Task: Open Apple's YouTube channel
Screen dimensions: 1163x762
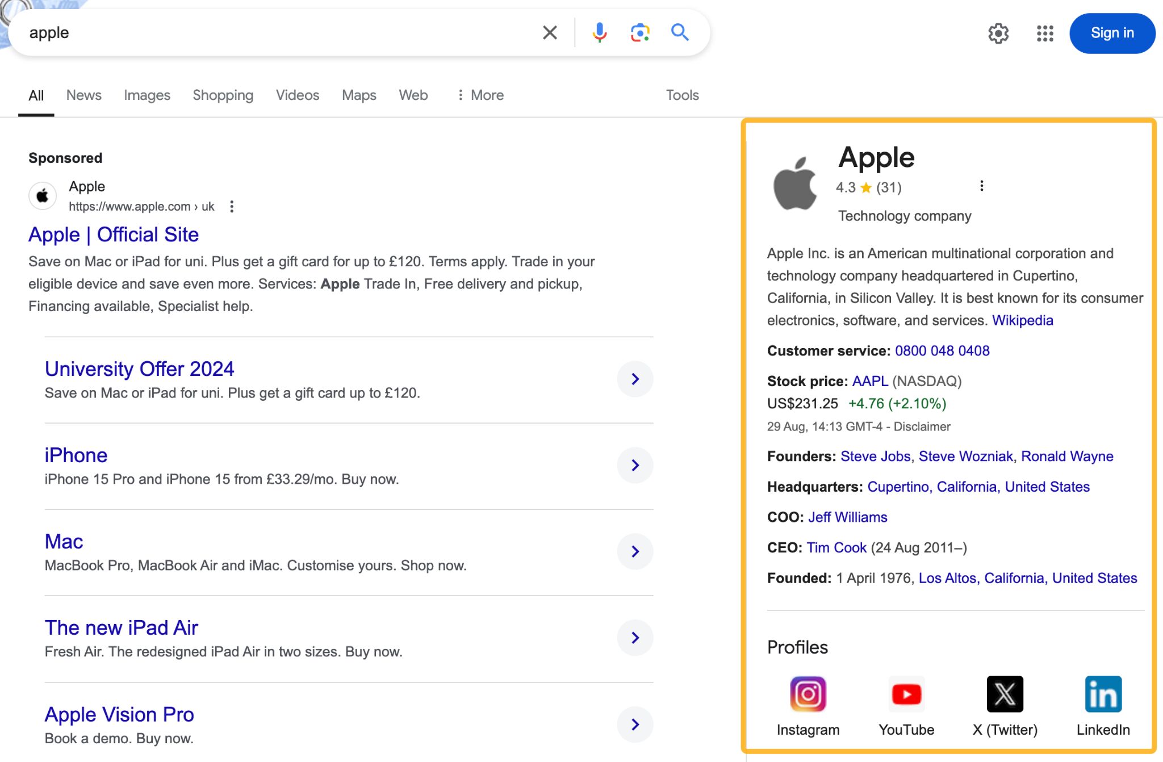Action: coord(906,693)
